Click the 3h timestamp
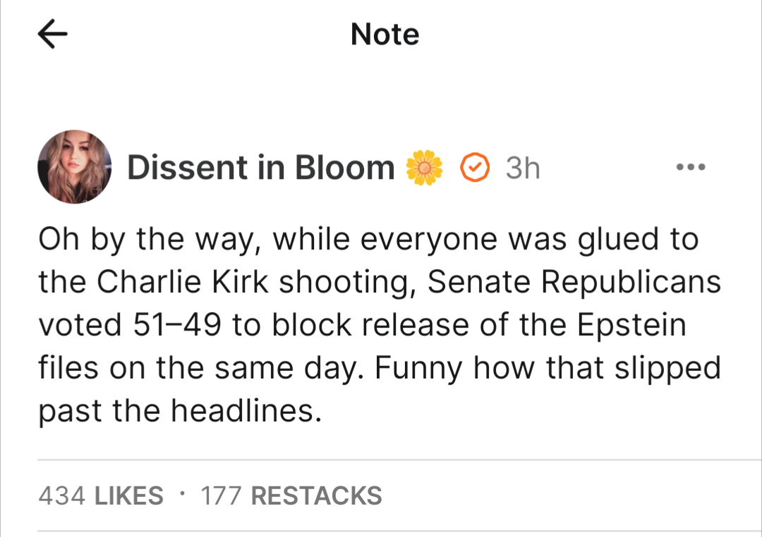The width and height of the screenshot is (762, 537). 523,168
